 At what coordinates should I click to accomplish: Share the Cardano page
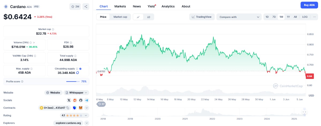pyautogui.click(x=86, y=6)
